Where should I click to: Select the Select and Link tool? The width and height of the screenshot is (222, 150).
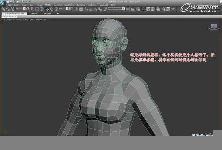pos(3,9)
